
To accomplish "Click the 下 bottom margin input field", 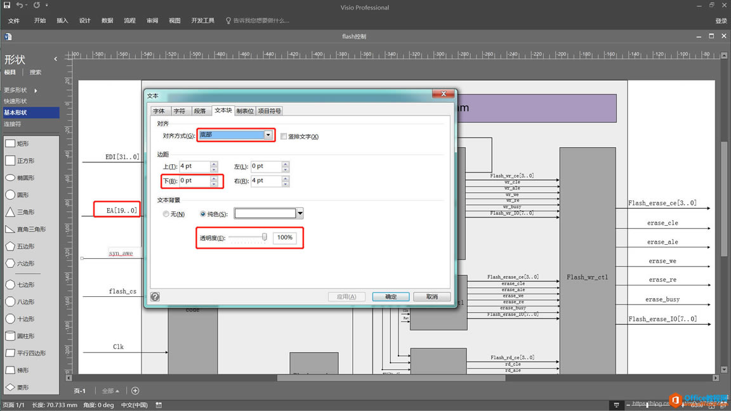I will [x=194, y=181].
